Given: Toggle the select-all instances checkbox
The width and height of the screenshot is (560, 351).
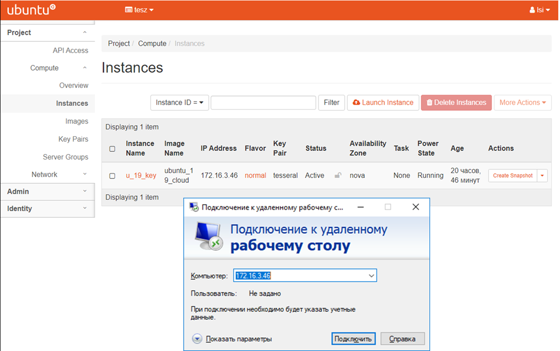Looking at the screenshot, I should pos(112,149).
